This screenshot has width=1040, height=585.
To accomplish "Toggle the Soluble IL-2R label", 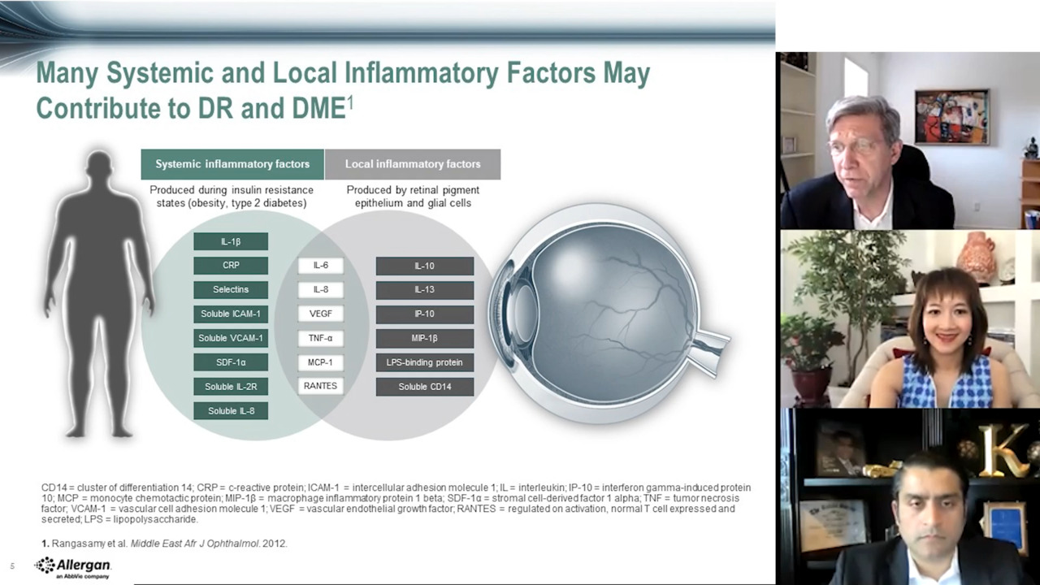I will (x=231, y=387).
